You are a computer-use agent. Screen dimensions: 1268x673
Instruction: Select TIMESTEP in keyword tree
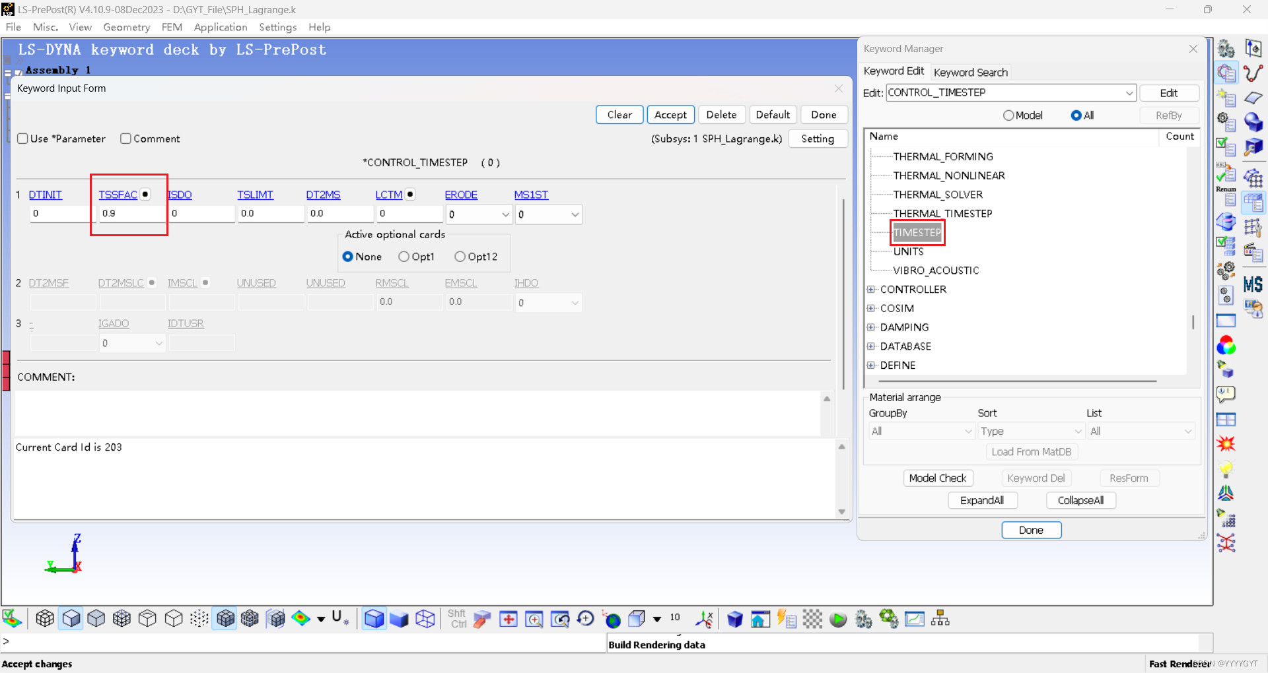tap(917, 232)
